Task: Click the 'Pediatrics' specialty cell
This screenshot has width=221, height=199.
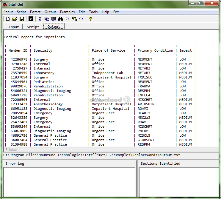Action: pos(44,82)
